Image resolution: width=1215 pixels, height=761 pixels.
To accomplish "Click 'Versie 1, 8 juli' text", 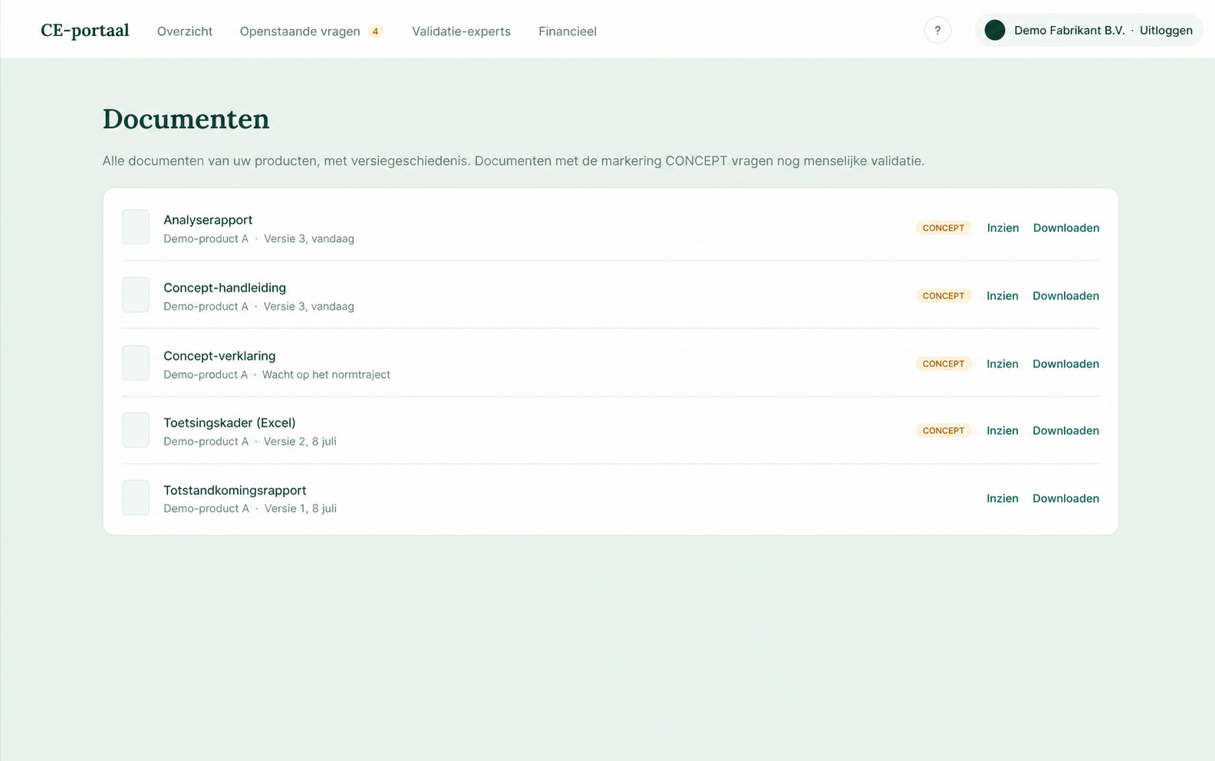I will [301, 509].
